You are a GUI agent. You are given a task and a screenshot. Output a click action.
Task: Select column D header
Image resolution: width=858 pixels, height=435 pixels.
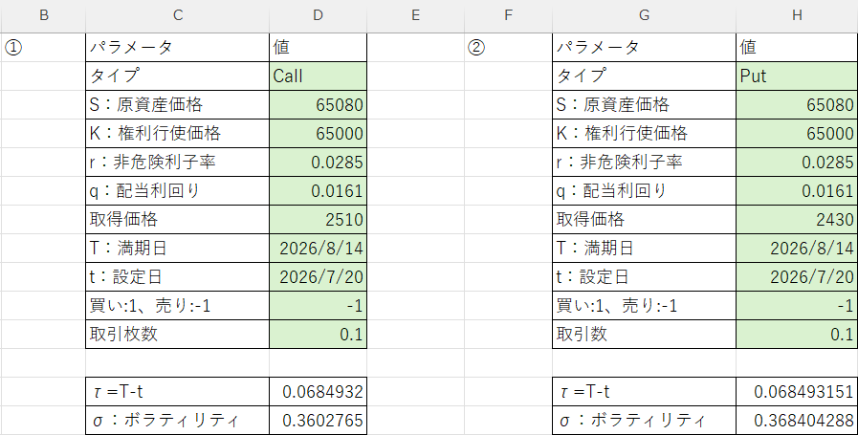[x=318, y=16]
